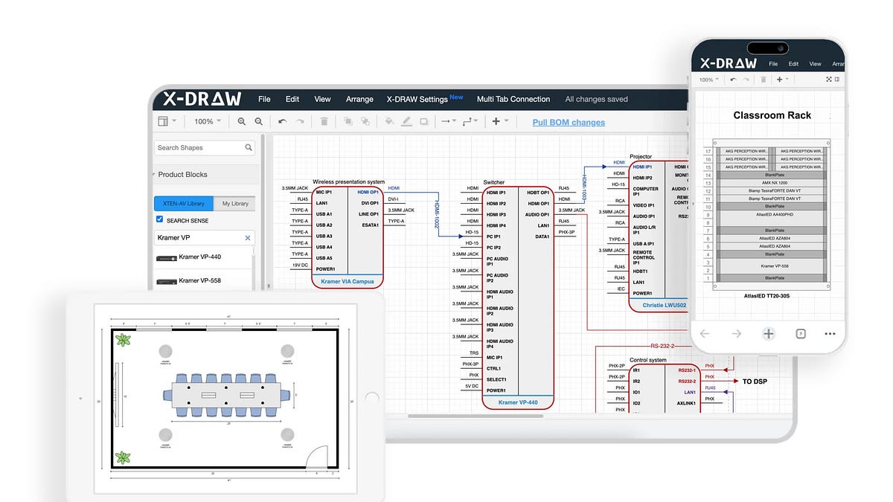This screenshot has width=893, height=502.
Task: Tap the phone browser three-dots menu
Action: (830, 334)
